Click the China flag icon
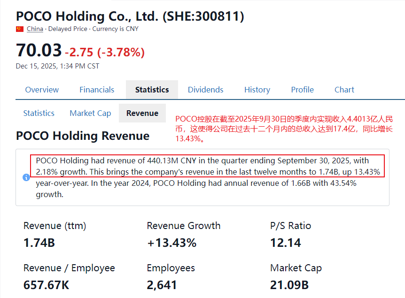 click(x=20, y=29)
